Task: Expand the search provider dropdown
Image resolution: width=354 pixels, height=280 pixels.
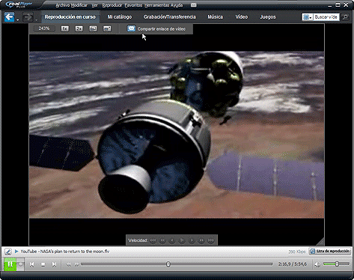Action: pos(307,17)
